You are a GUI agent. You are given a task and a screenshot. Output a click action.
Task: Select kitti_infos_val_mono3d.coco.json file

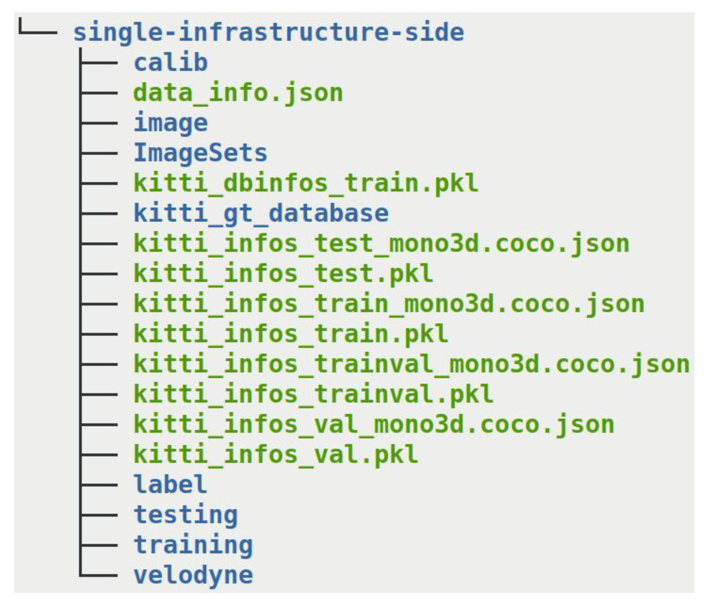click(x=374, y=424)
